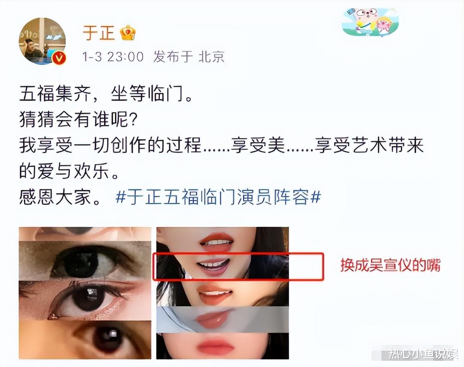
Task: Click the tongue-out lips strip
Action: point(223,293)
